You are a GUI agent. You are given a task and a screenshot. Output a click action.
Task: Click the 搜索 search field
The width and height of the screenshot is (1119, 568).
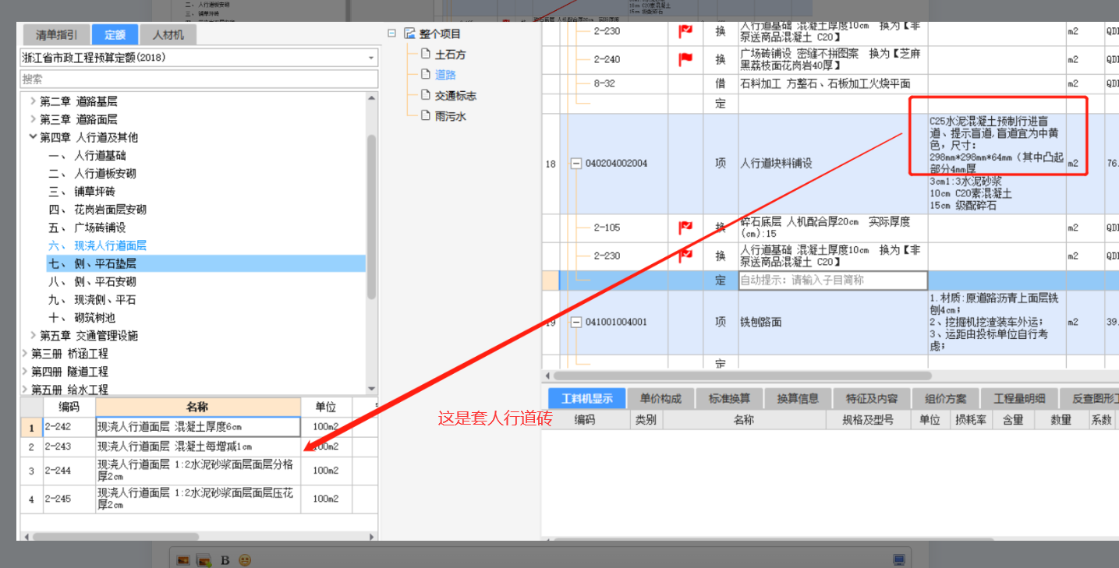199,79
